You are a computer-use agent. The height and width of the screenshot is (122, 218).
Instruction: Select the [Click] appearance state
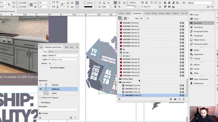point(58,94)
